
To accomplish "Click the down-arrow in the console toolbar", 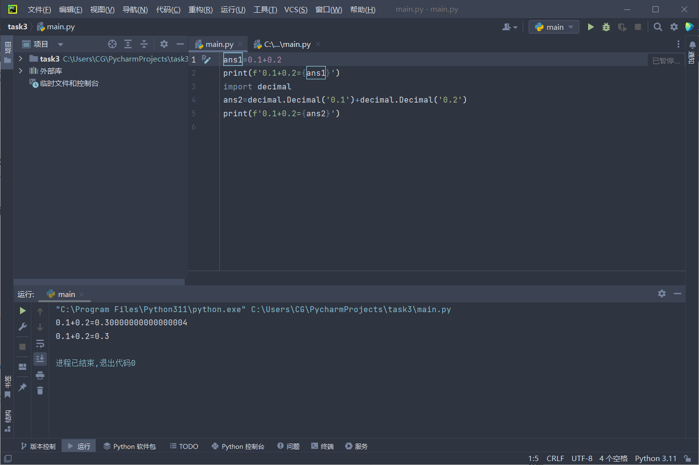I will 40,327.
